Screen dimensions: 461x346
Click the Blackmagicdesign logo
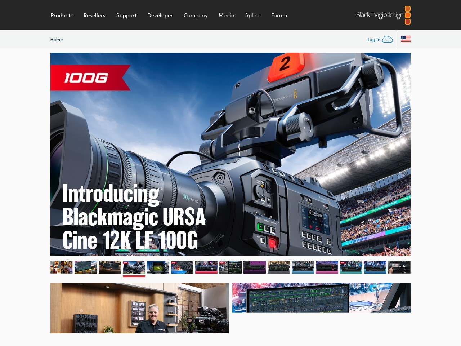383,15
